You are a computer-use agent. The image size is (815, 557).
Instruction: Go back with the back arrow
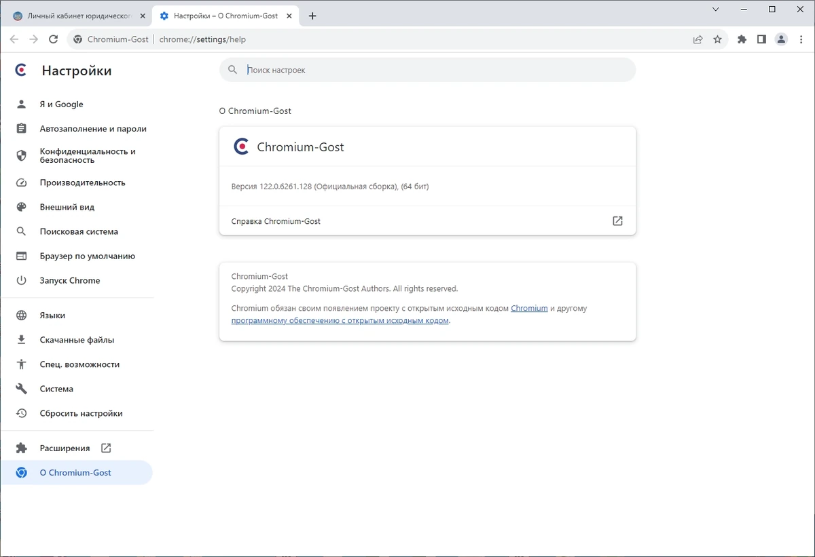(x=14, y=39)
